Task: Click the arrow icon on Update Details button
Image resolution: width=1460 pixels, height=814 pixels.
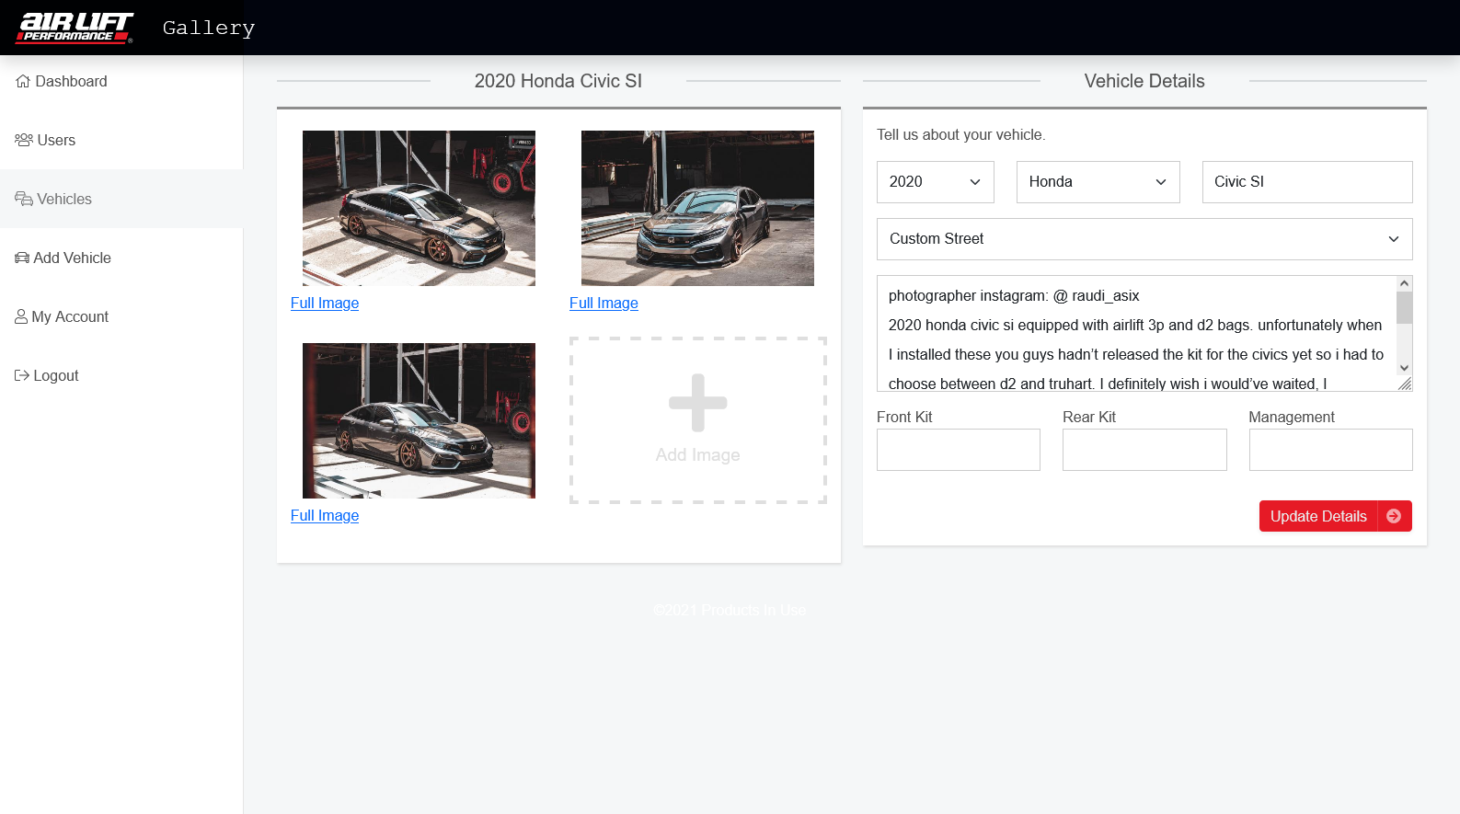Action: (x=1394, y=516)
